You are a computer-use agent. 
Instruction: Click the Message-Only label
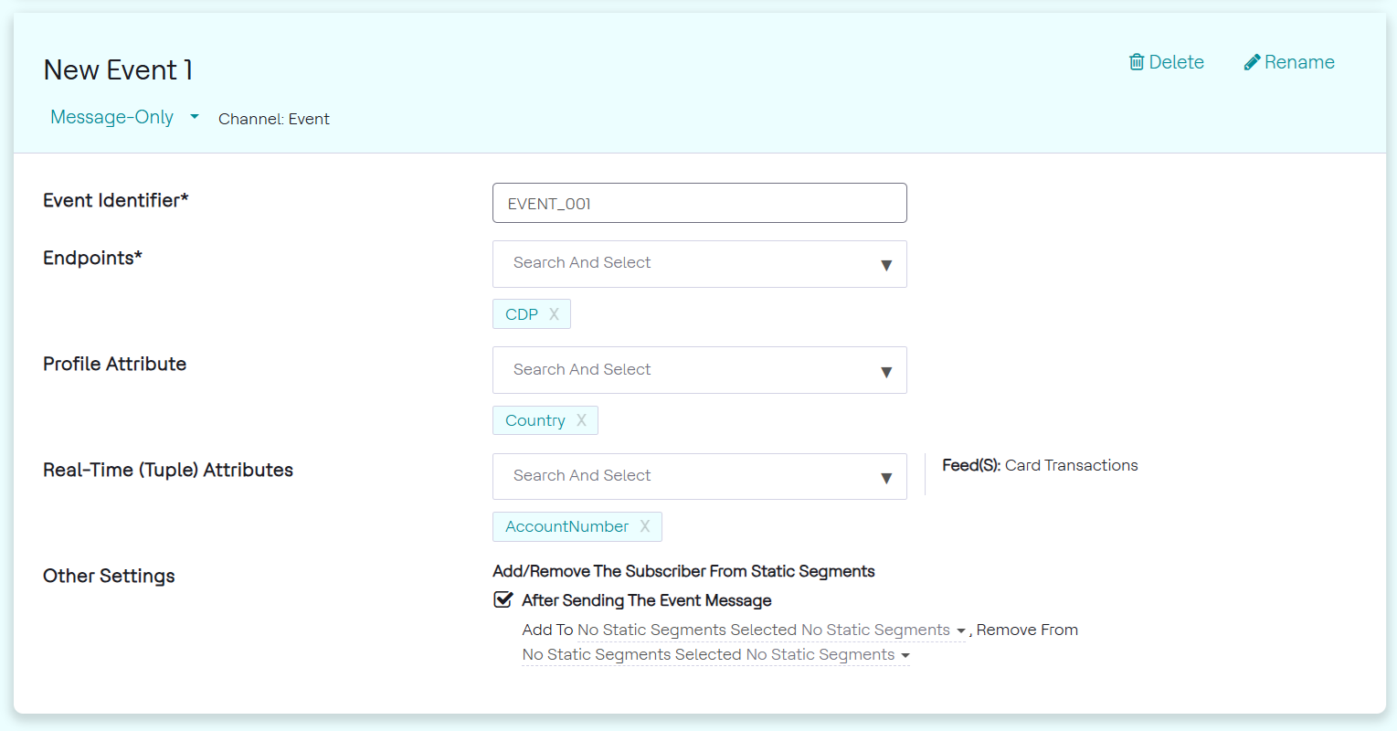click(111, 117)
